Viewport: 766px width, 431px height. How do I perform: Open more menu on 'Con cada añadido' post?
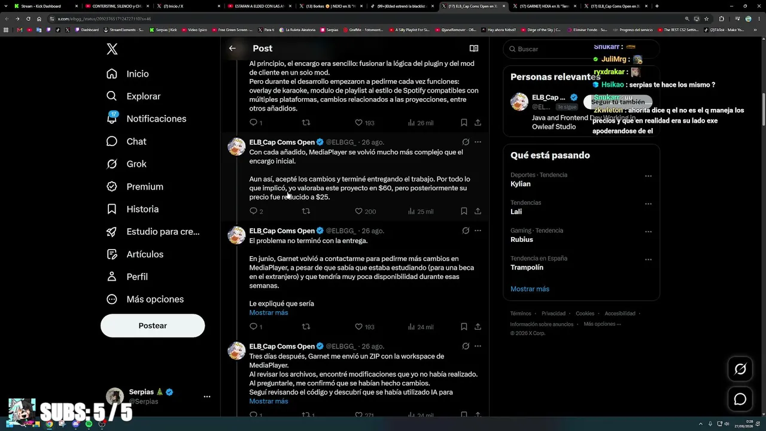tap(478, 142)
